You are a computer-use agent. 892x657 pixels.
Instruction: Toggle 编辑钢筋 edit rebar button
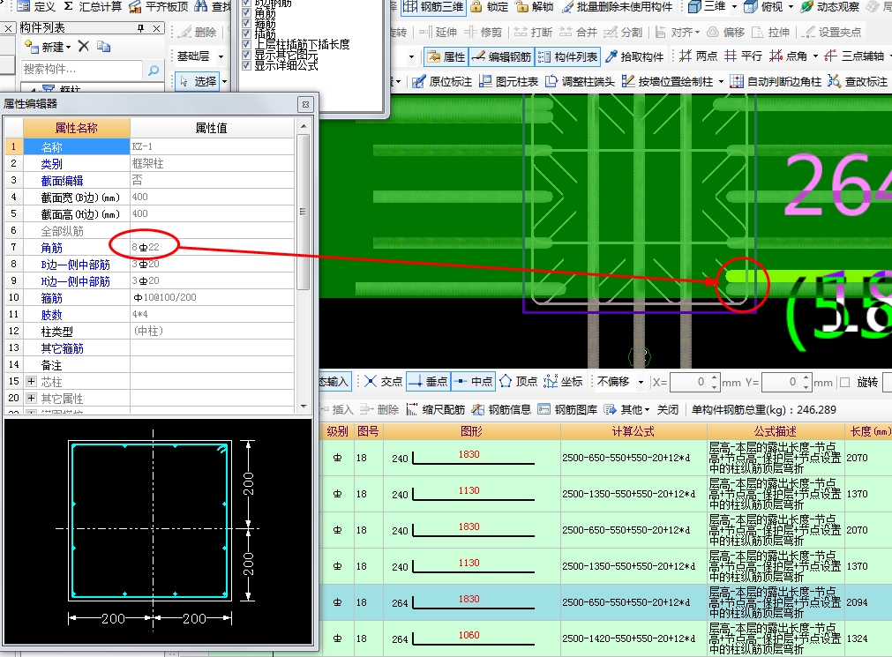(x=501, y=56)
